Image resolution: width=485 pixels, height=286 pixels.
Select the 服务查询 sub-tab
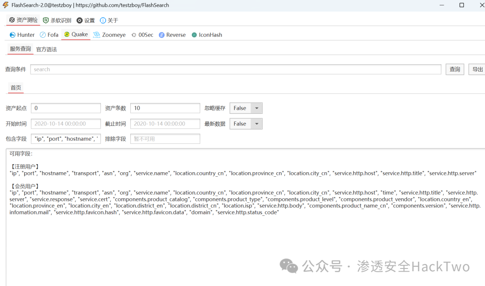coord(20,49)
